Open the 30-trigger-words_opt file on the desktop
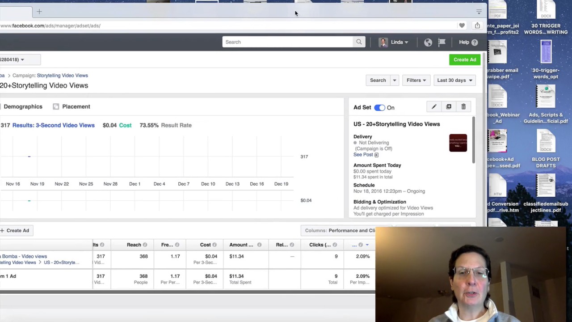Viewport: 572px width, 322px height. click(546, 59)
